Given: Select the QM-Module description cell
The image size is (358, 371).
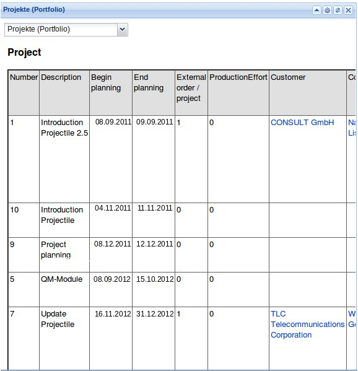Looking at the screenshot, I should pos(64,289).
